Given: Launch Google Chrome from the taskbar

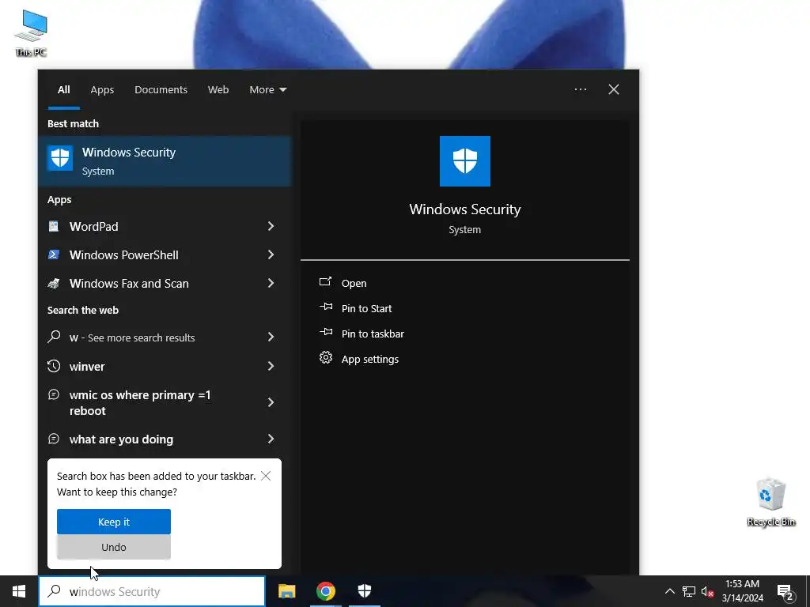Looking at the screenshot, I should 325,591.
